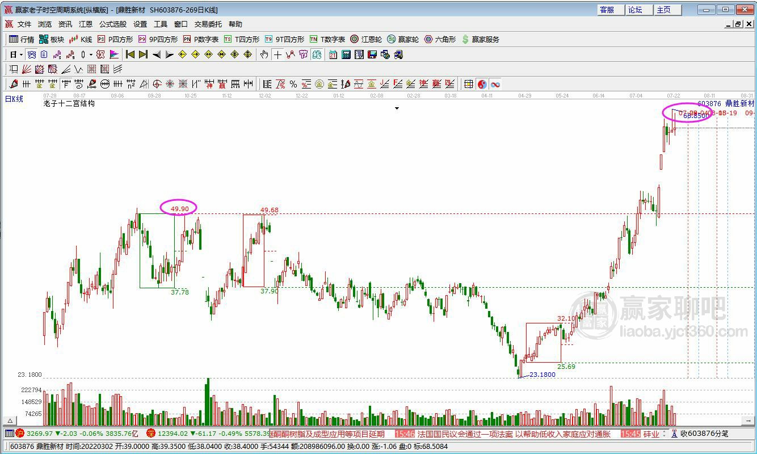Step chart left with the black triangle arrow
Viewport: 757px width, 454px height.
point(156,54)
